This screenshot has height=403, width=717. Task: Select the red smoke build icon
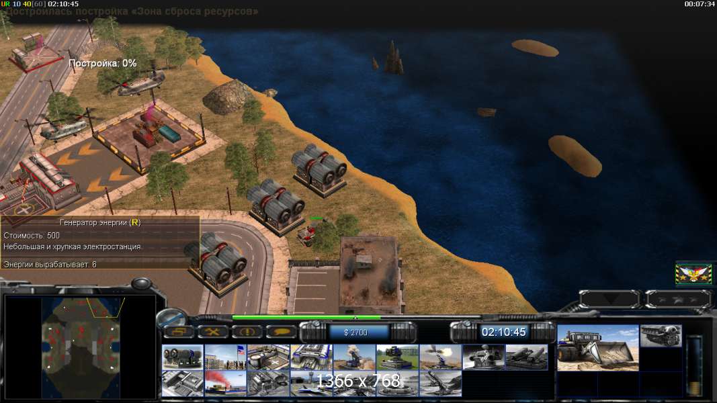[x=225, y=383]
